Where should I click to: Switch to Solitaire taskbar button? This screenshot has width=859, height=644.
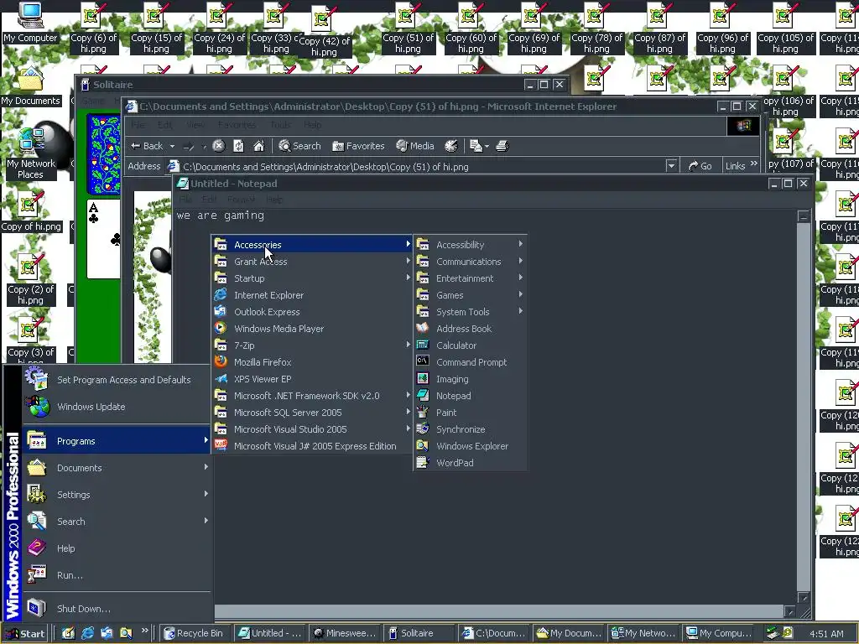pos(419,634)
